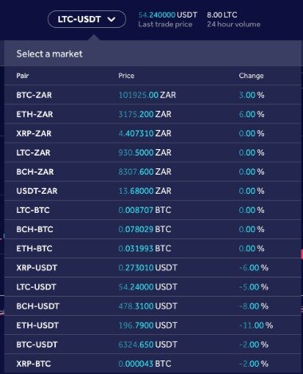
Task: Open the BCH-USDT market
Action: click(x=152, y=306)
